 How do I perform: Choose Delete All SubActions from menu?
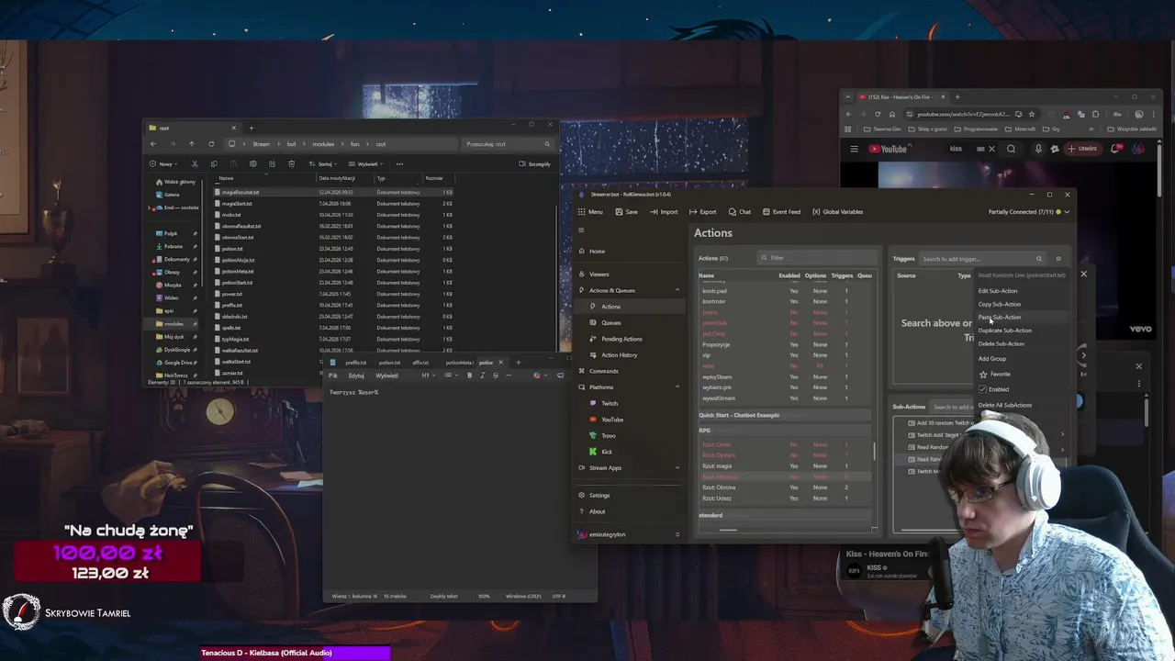[1004, 405]
